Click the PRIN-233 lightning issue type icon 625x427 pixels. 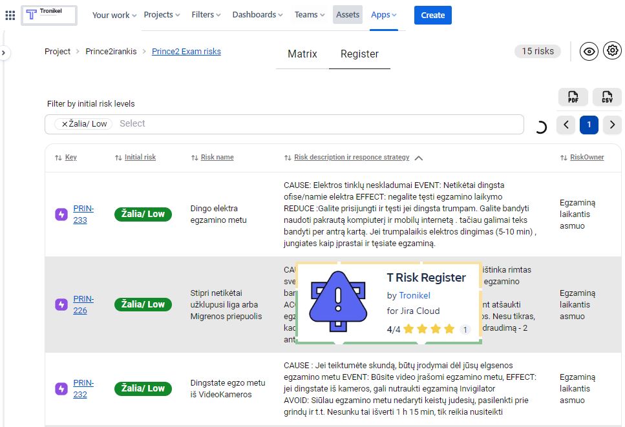click(x=61, y=214)
